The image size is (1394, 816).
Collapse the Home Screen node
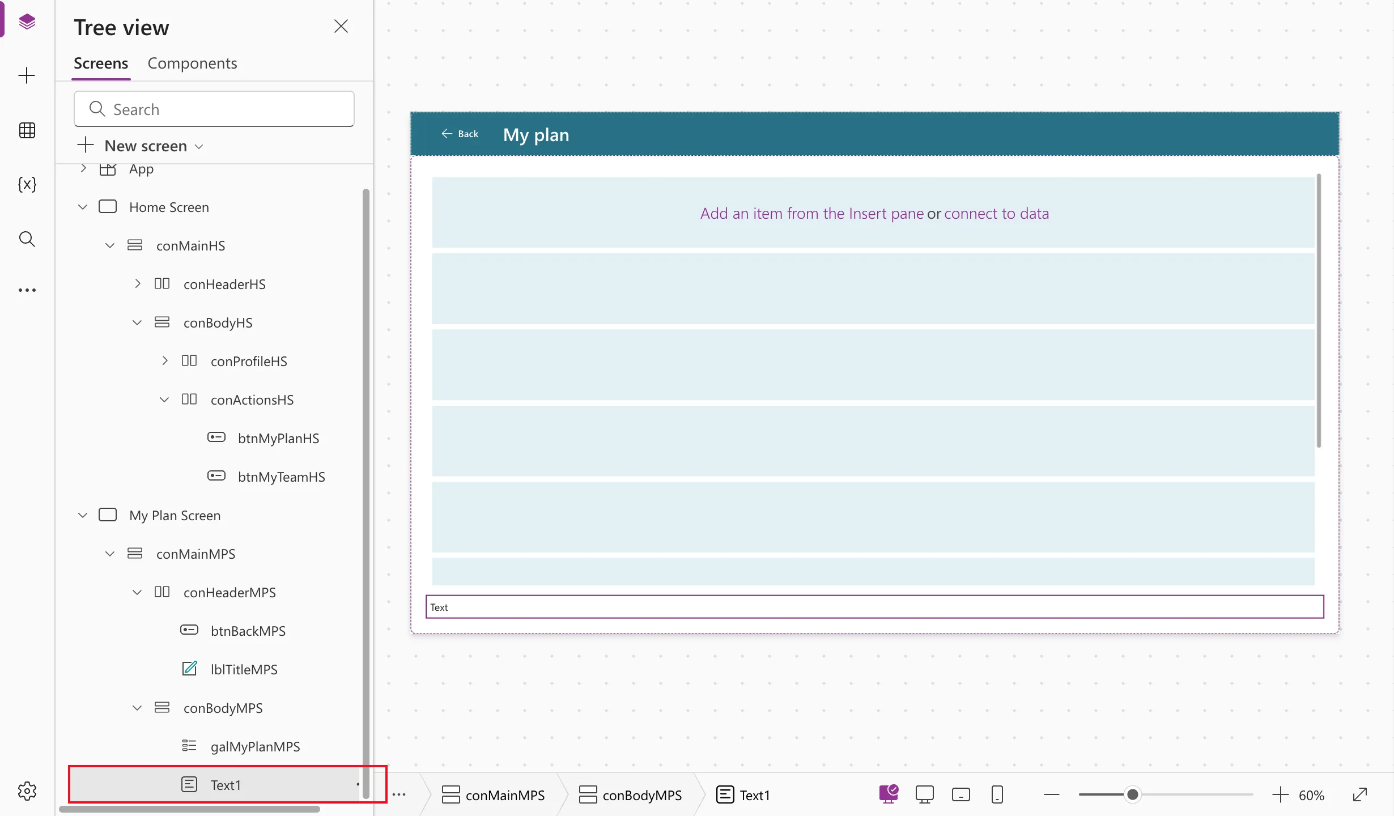[83, 207]
